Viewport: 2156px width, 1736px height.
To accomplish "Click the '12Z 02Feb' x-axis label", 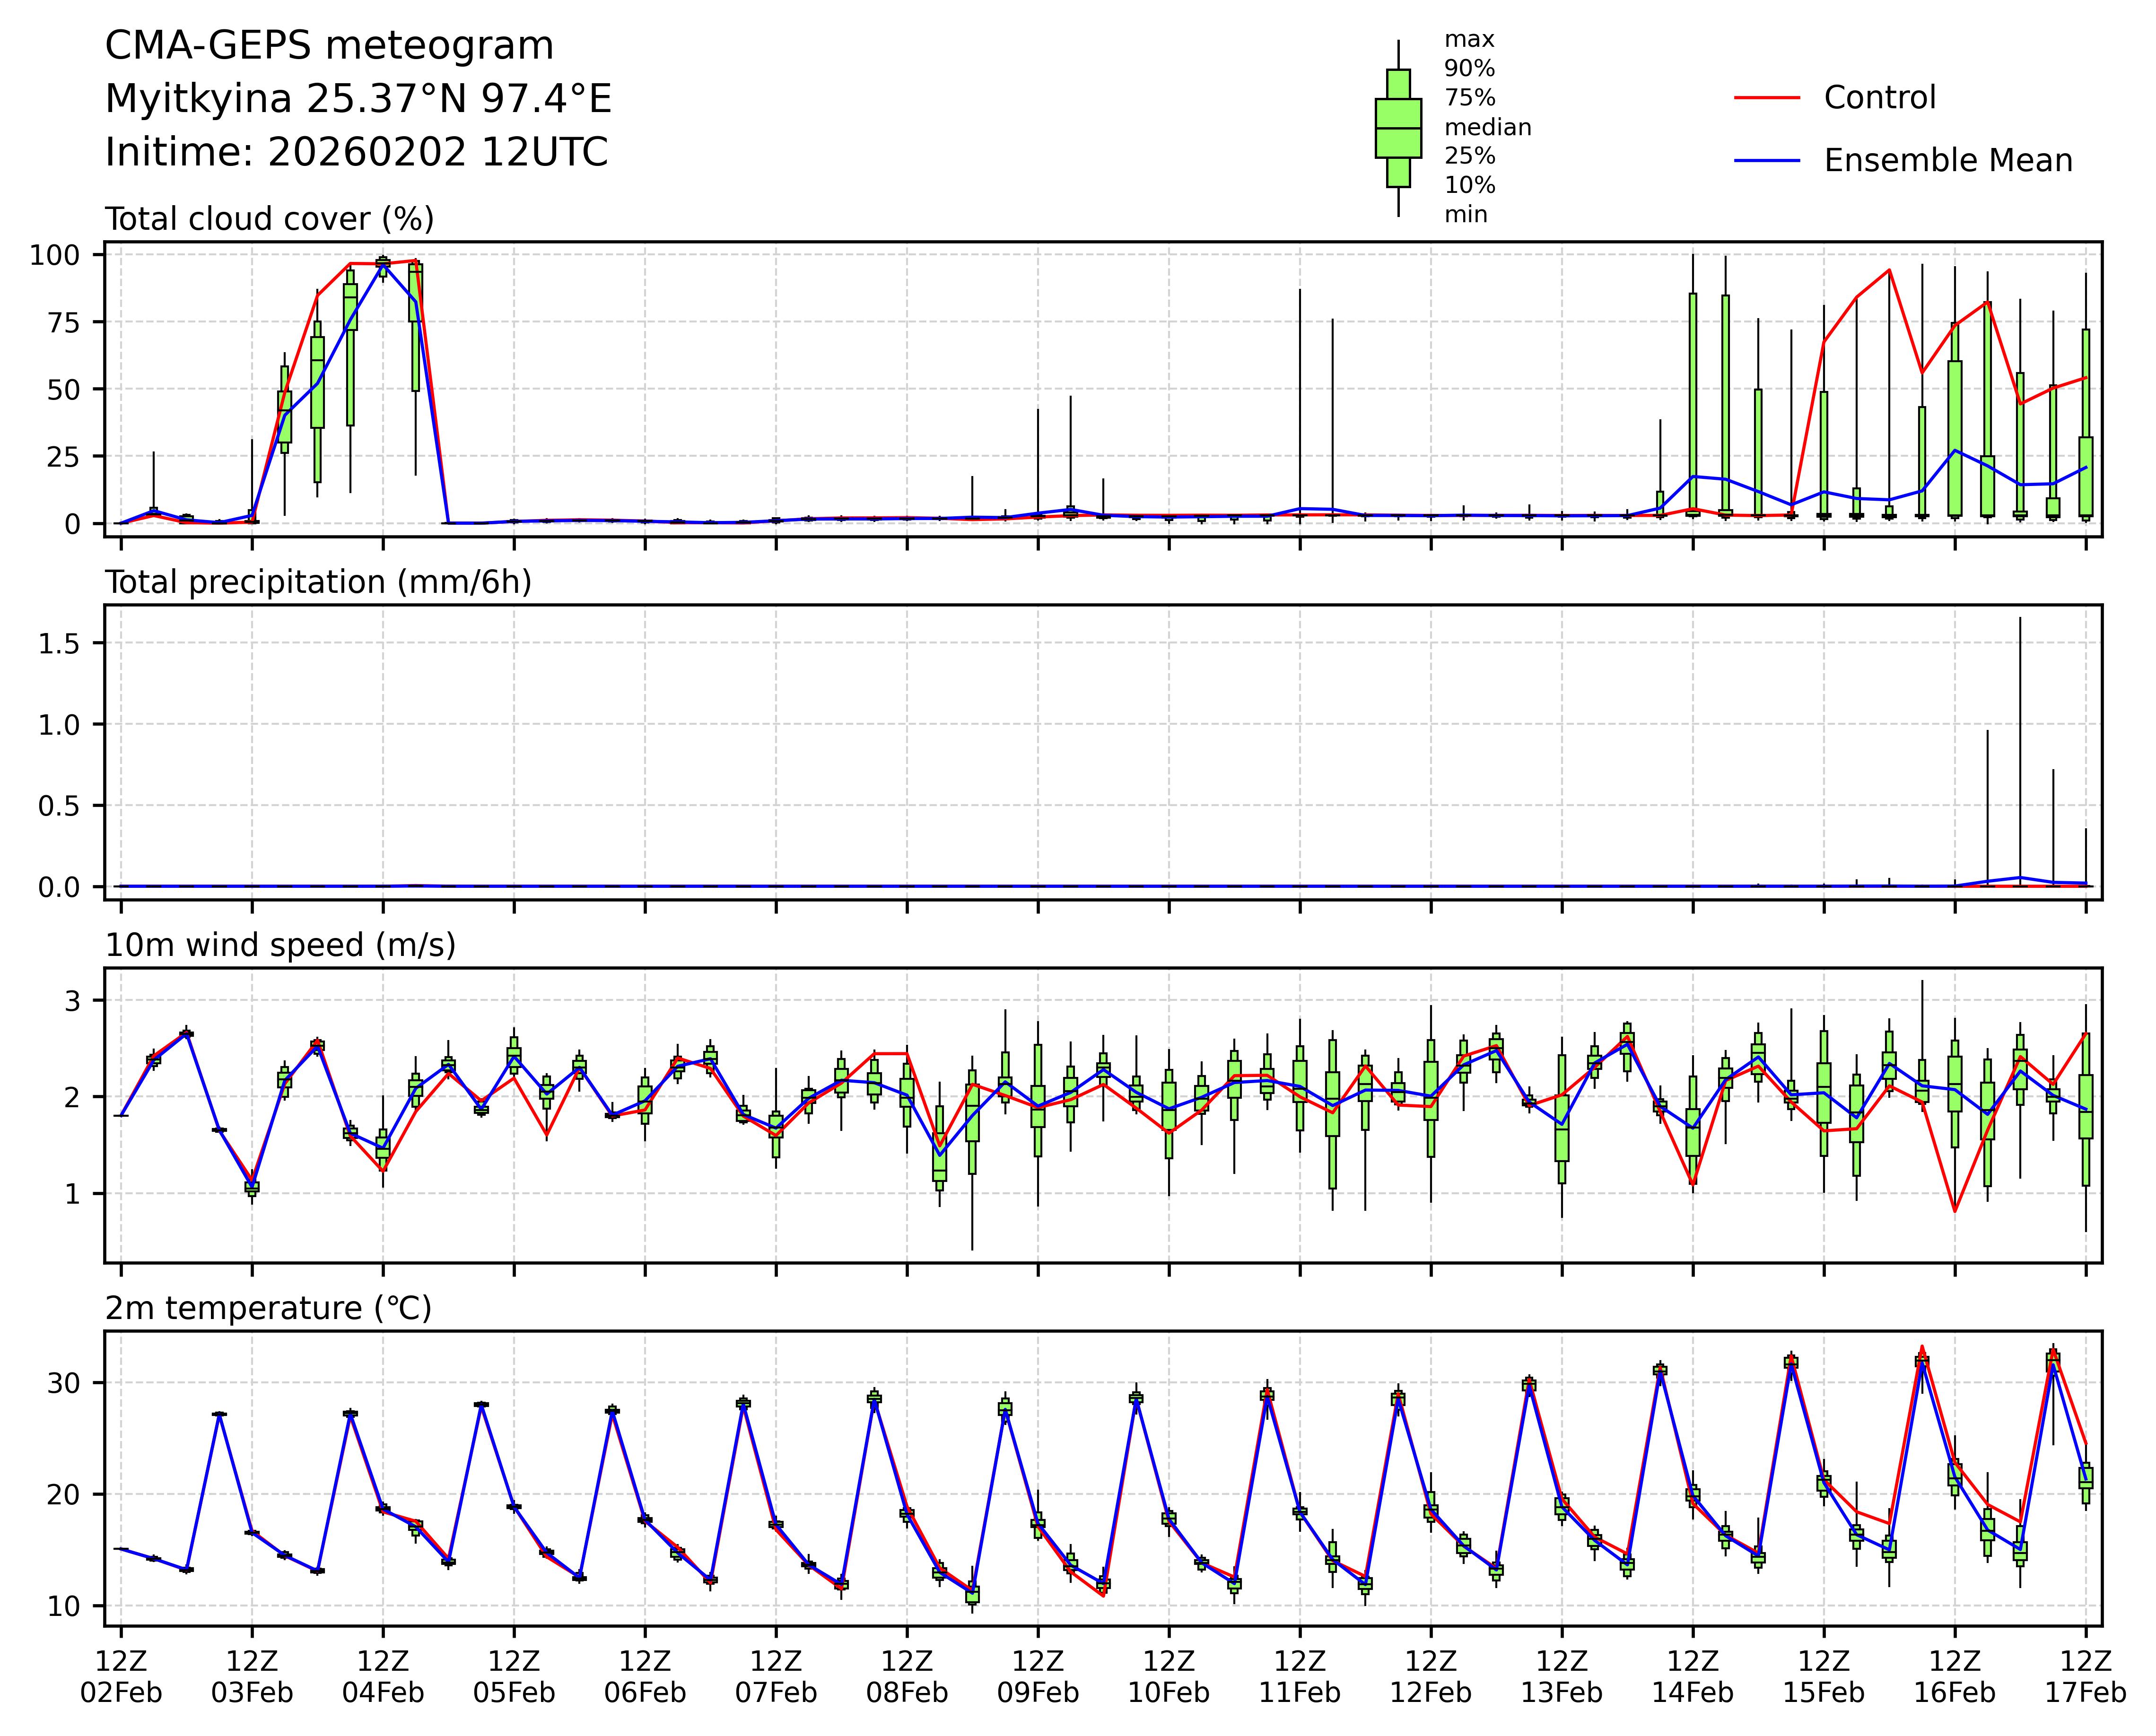I will pos(121,1677).
